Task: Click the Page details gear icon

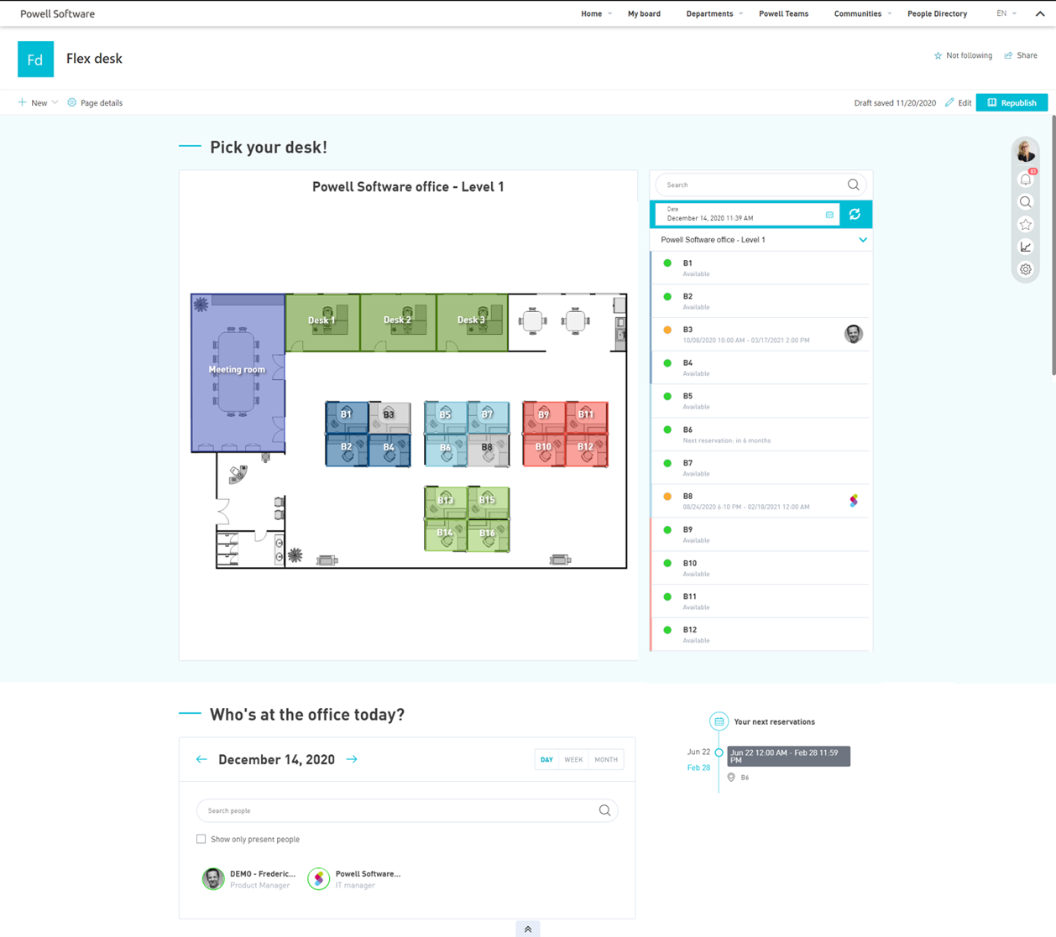Action: [x=71, y=102]
